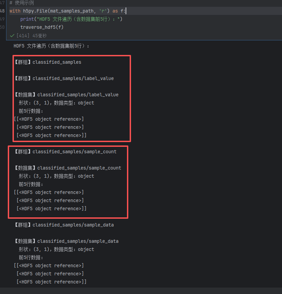The height and width of the screenshot is (294, 282).
Task: Click the green checkmark execution status icon
Action: coord(12,36)
